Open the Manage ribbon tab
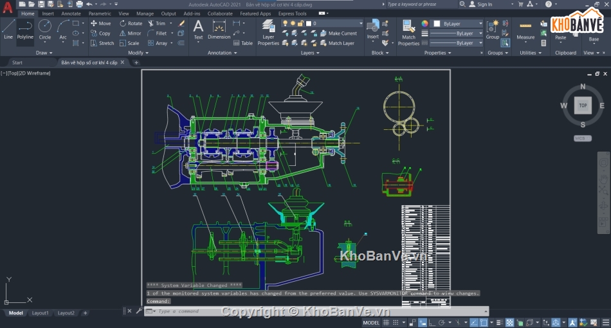 [x=145, y=14]
